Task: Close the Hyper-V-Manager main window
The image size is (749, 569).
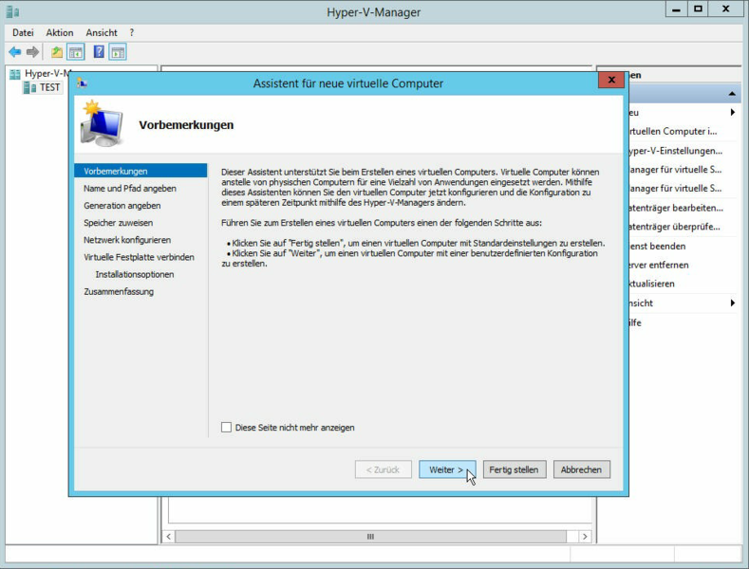Action: (726, 9)
